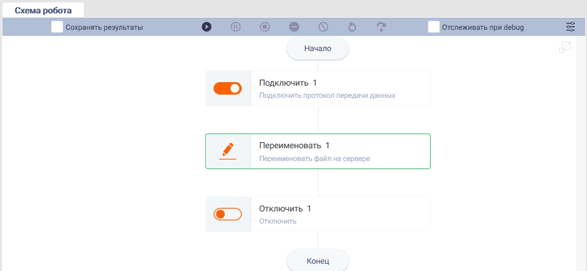Click the Отключить description under Отключить 1
587x271 pixels.
point(278,221)
